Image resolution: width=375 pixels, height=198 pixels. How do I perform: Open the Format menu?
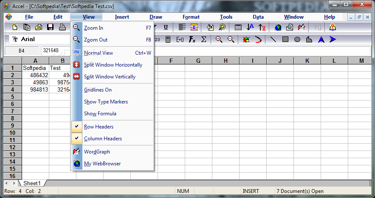point(191,17)
